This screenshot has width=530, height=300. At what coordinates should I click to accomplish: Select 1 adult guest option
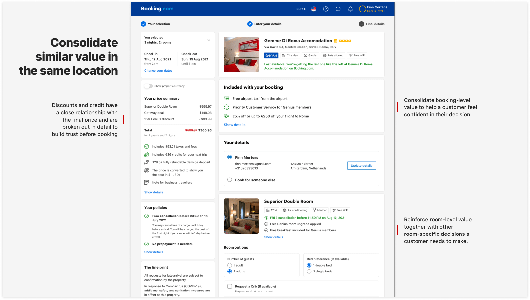[x=230, y=265]
